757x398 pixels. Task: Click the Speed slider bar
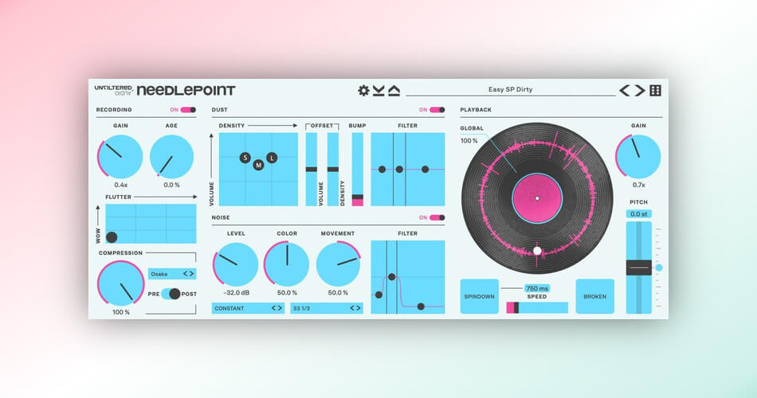tap(537, 308)
